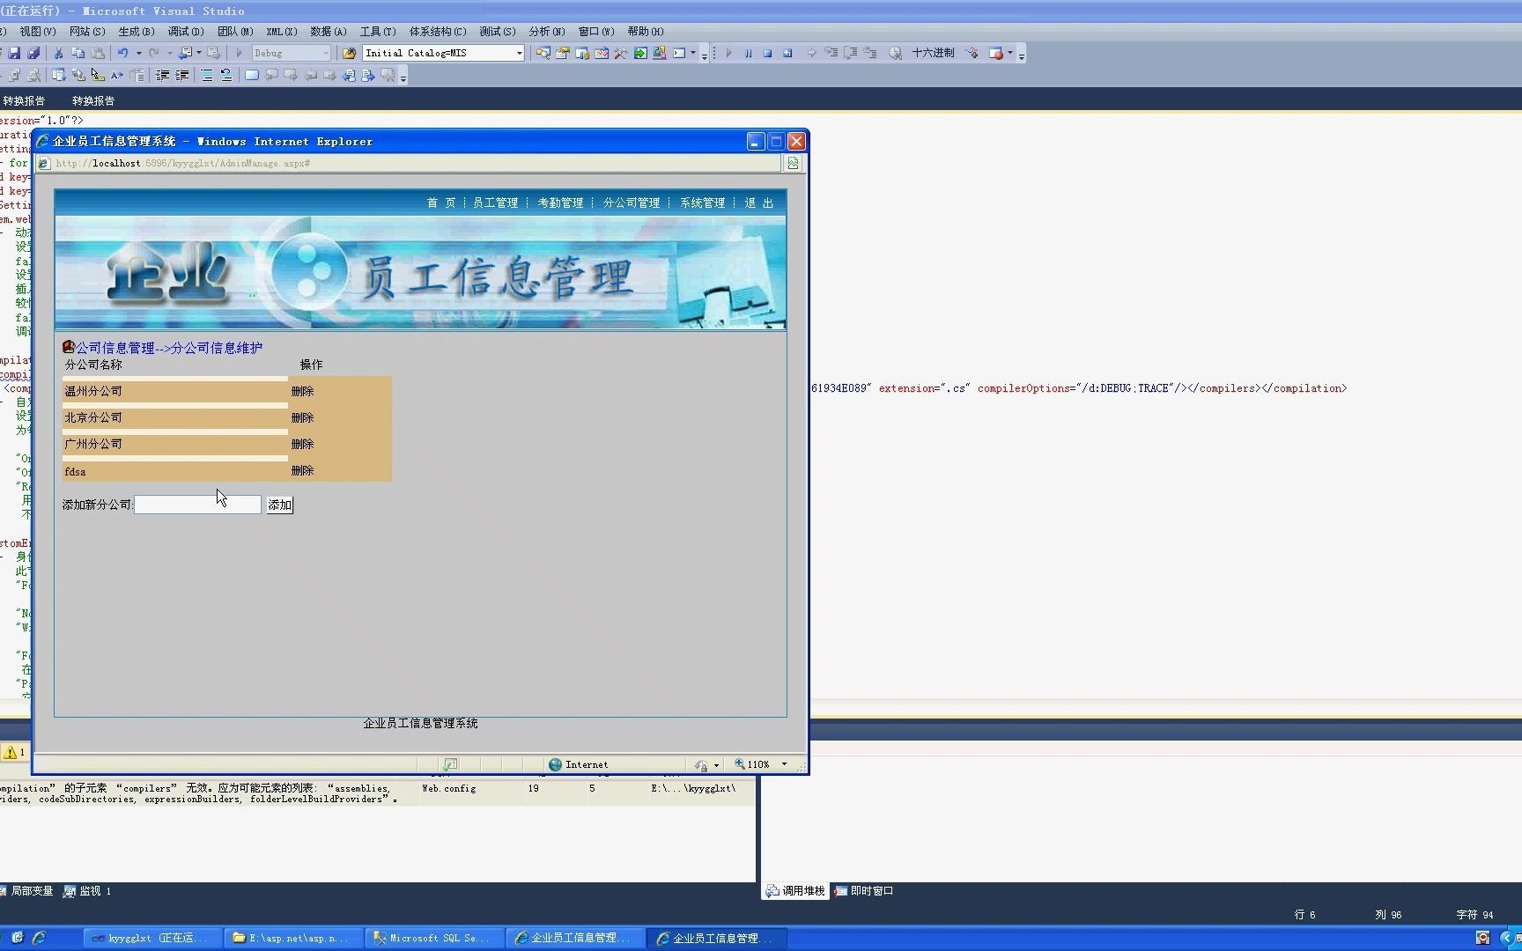This screenshot has height=951, width=1522.
Task: Open the Navigate Backward dropdown arrow
Action: [x=199, y=53]
